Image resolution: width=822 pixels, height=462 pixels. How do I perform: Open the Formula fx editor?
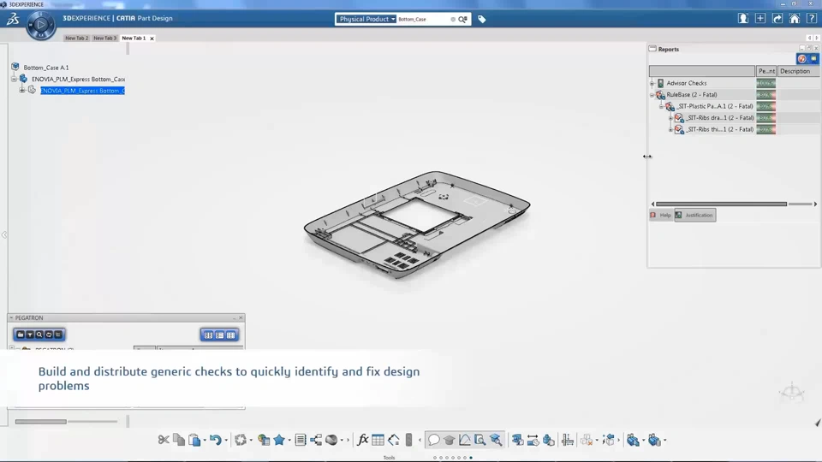[x=362, y=440]
